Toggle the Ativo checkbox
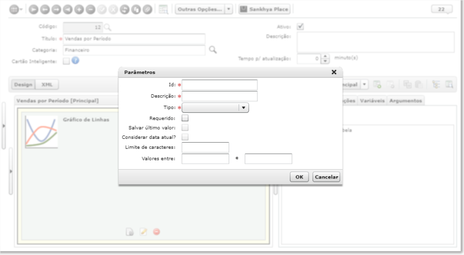Screen dimensions: 464x255 tap(300, 26)
